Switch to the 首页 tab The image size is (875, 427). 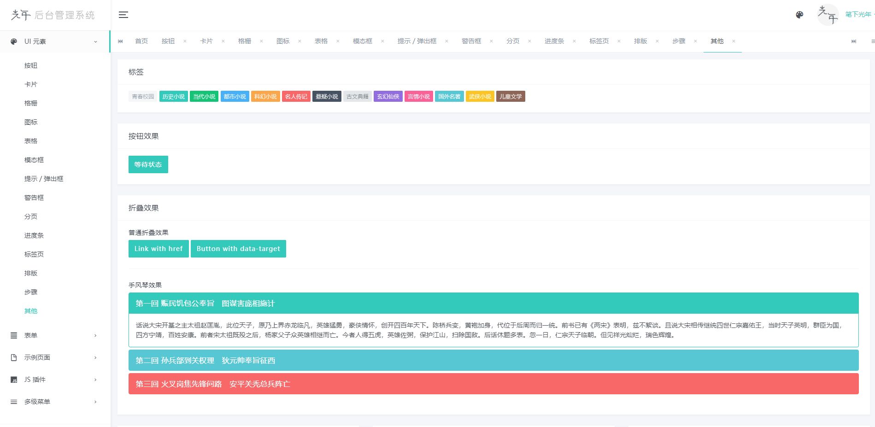click(141, 41)
